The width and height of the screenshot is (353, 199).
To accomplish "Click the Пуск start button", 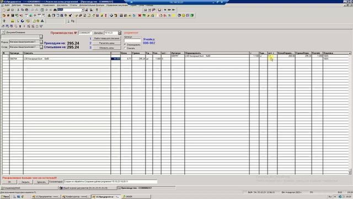I will point(5,197).
